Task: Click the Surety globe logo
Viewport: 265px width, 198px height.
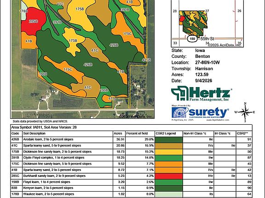Action: point(180,112)
